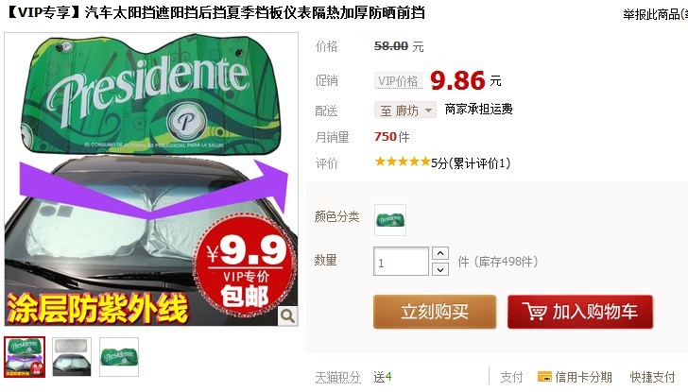The width and height of the screenshot is (688, 392).
Task: Open the delivery city dropdown 至 廊坊
Action: 405,111
